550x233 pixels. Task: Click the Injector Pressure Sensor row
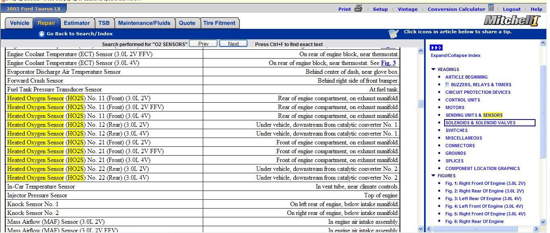pos(203,195)
